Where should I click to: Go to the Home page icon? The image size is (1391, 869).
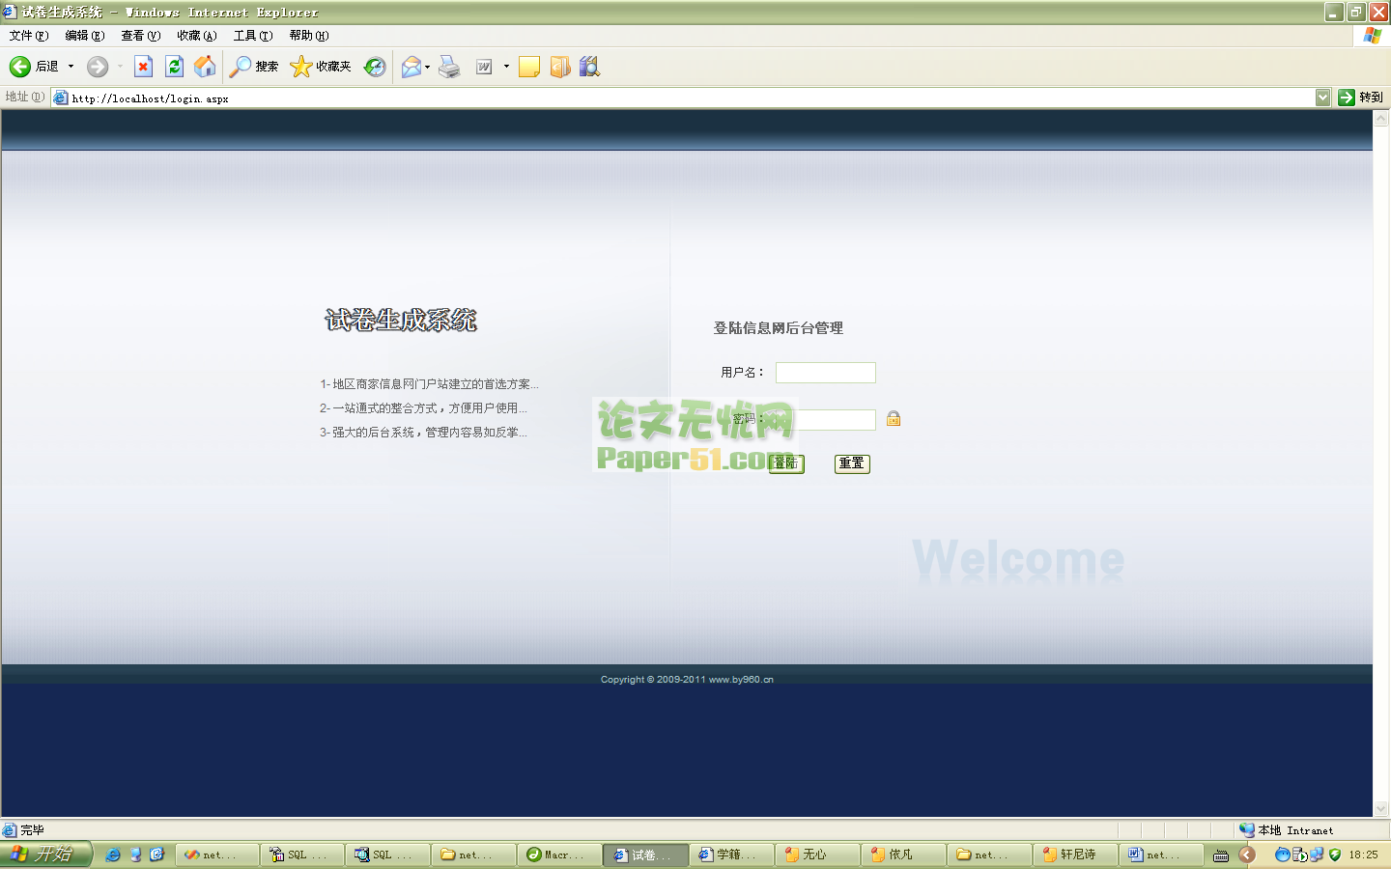tap(205, 67)
